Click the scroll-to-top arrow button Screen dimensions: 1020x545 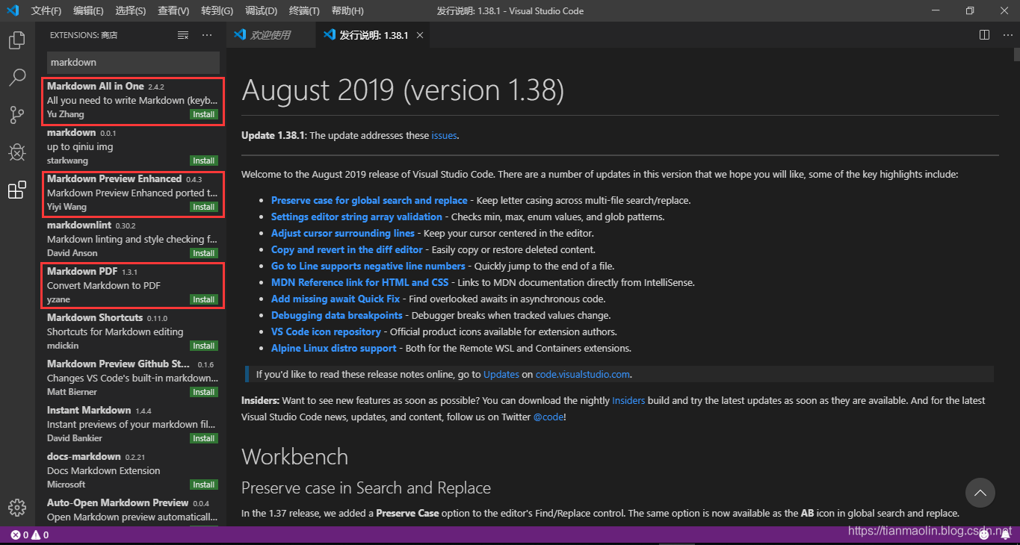pyautogui.click(x=980, y=493)
